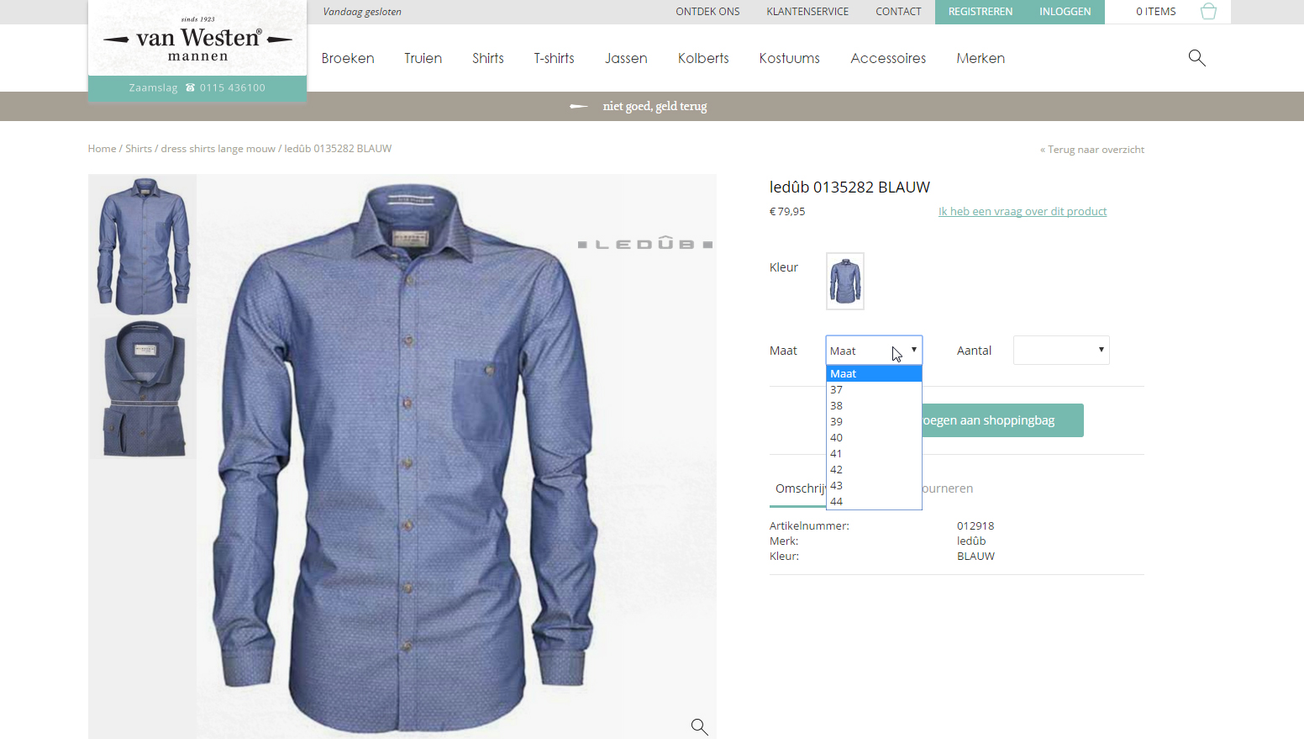
Task: Open the Kostuums menu
Action: tap(790, 58)
